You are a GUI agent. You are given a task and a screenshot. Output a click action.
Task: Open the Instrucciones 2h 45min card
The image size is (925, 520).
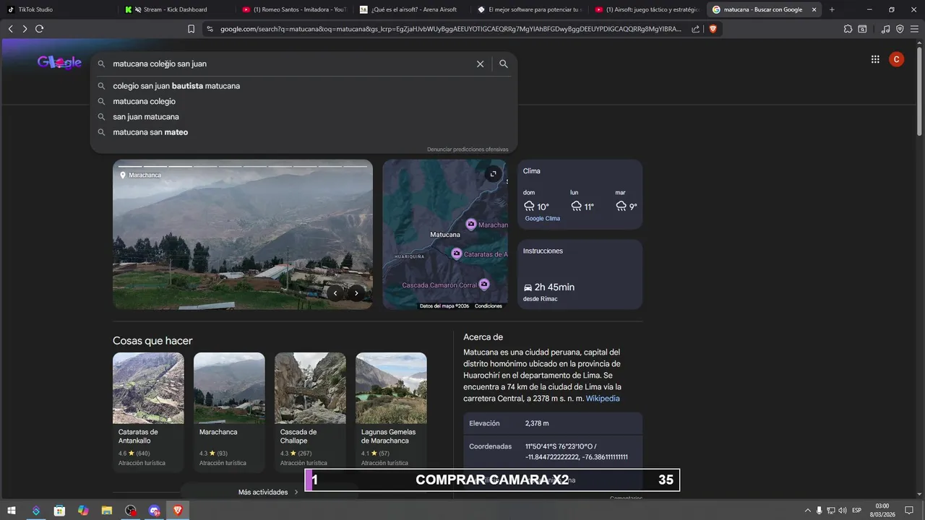[x=580, y=274]
